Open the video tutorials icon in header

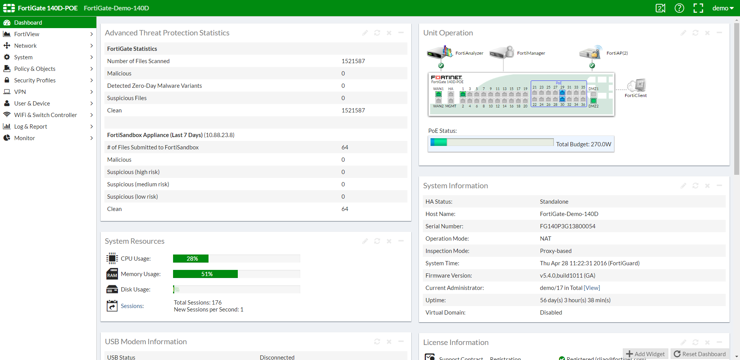coord(660,8)
